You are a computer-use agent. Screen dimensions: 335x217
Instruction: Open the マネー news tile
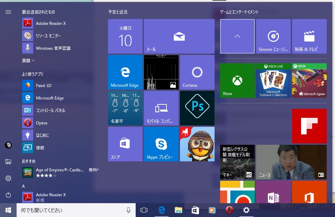pos(237,162)
